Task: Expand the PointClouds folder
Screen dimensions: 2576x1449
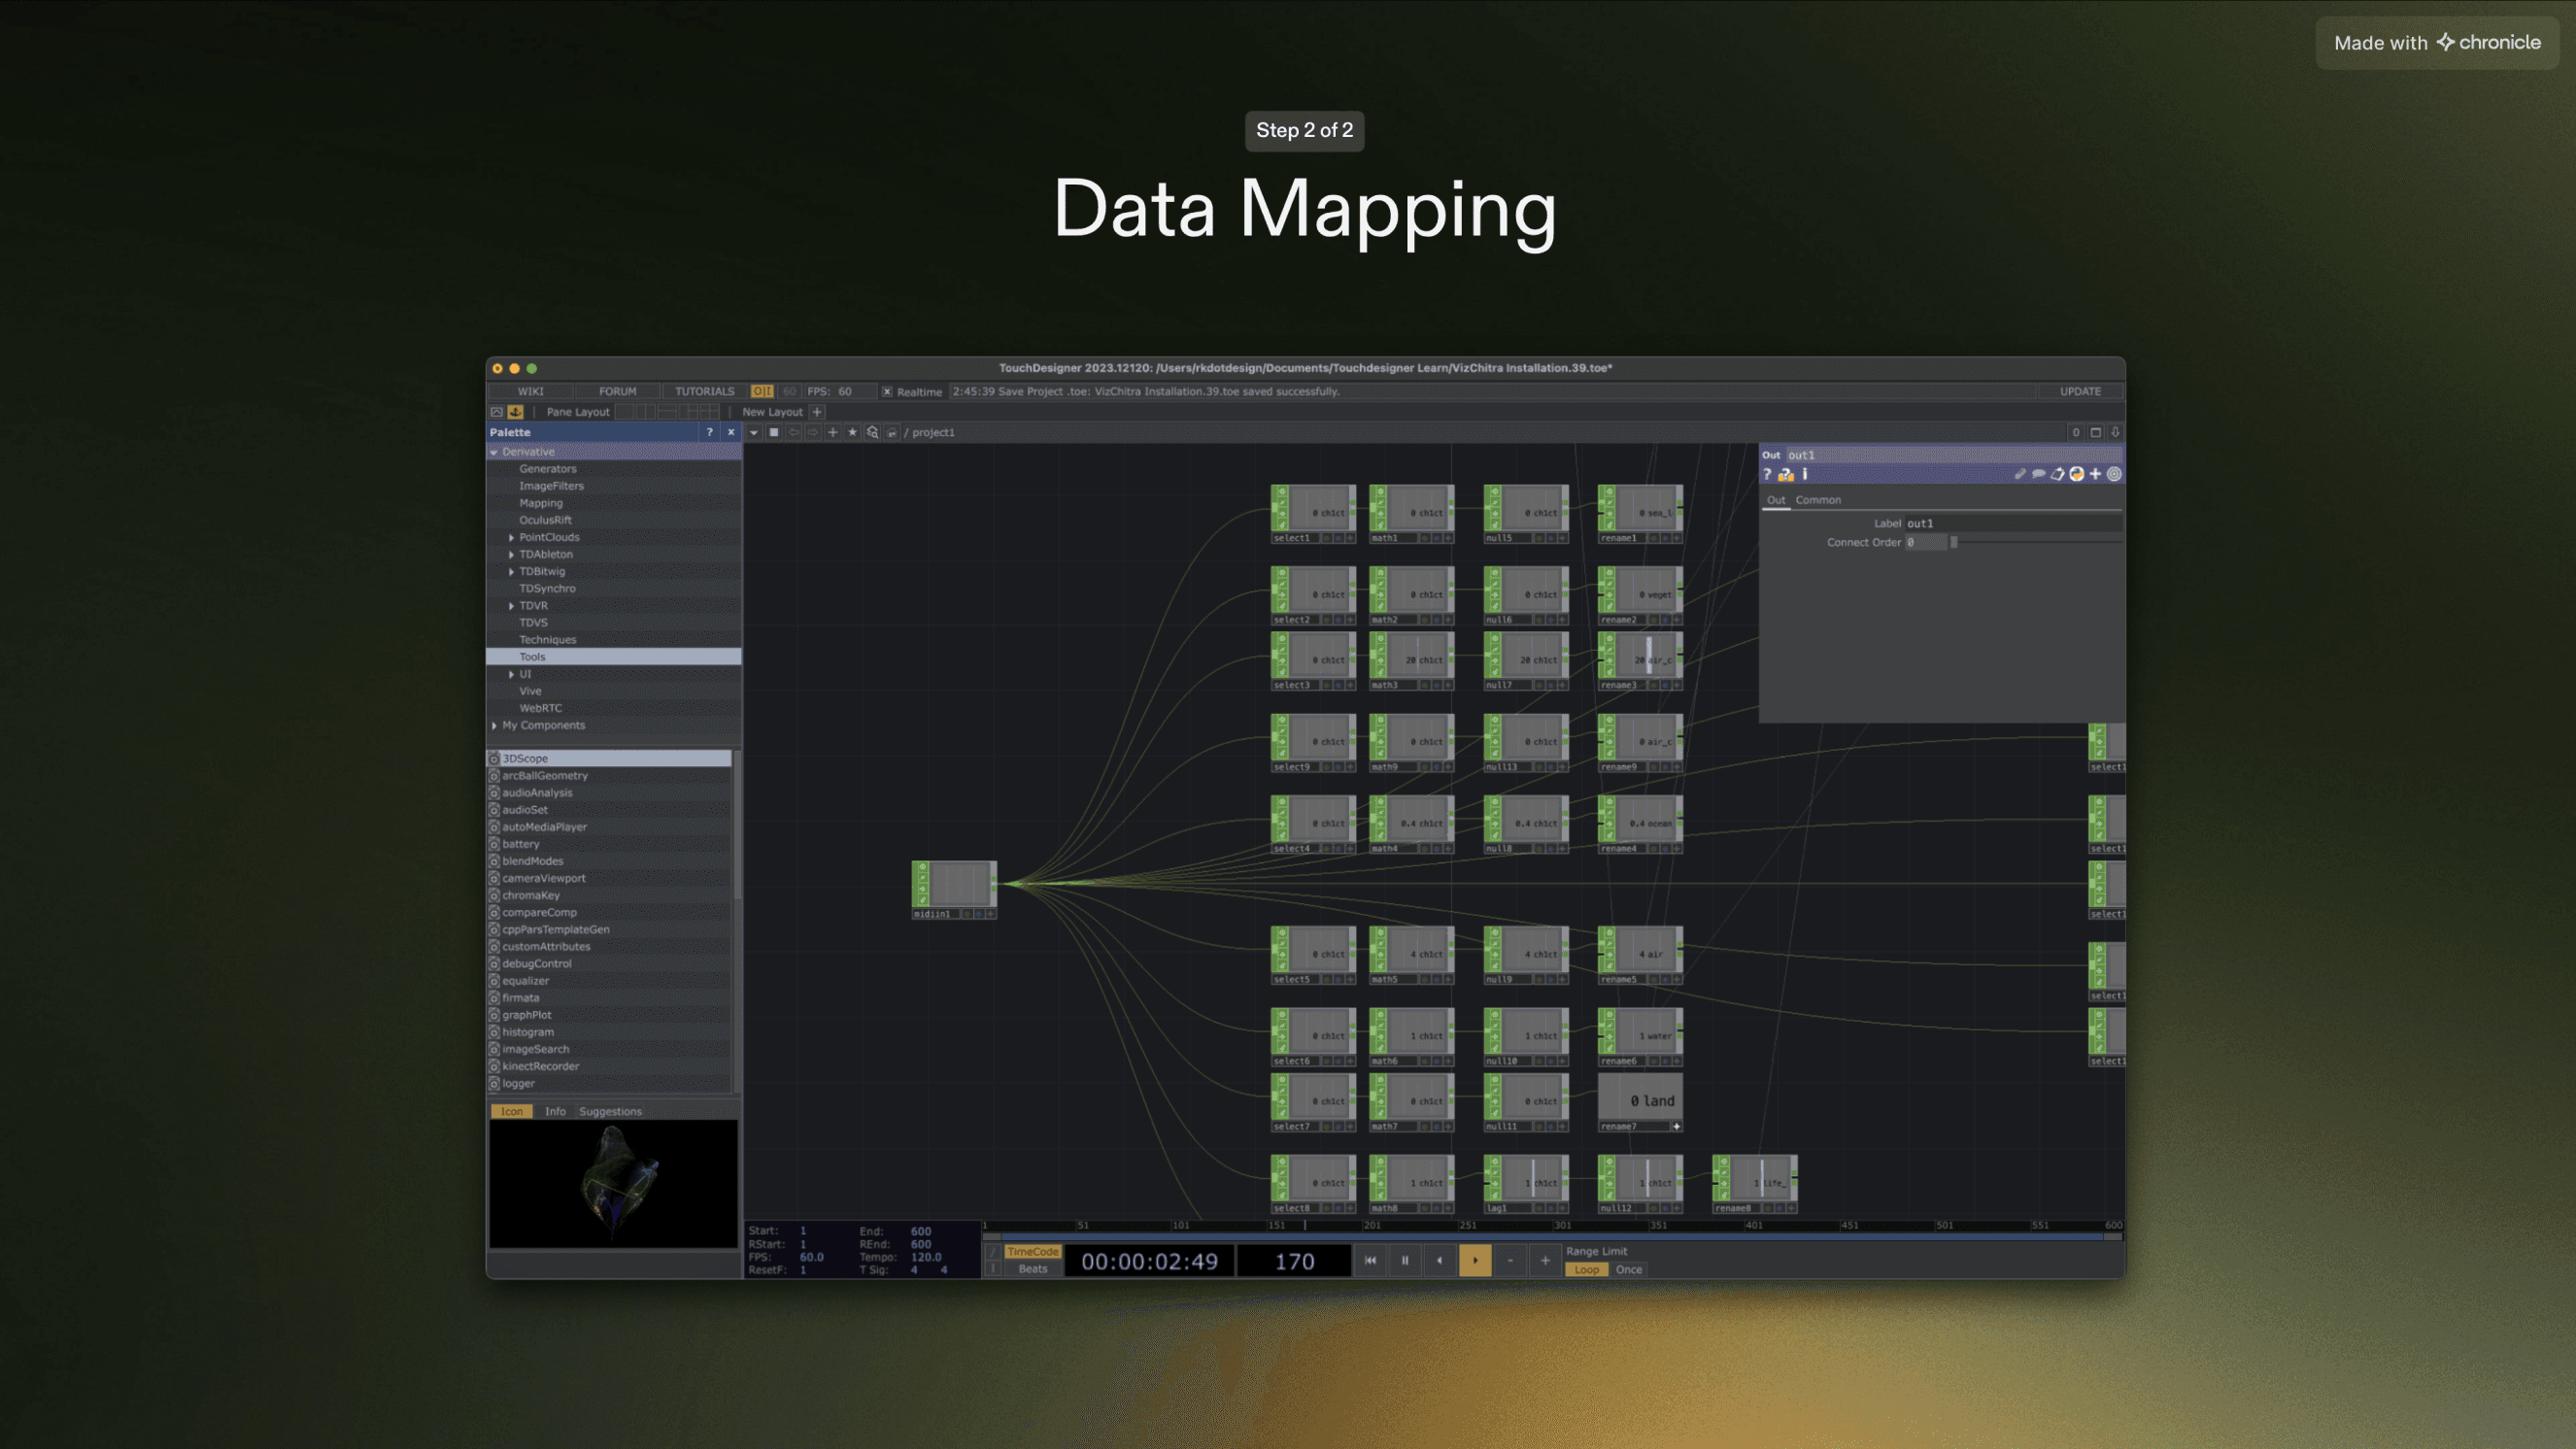Action: click(x=511, y=538)
